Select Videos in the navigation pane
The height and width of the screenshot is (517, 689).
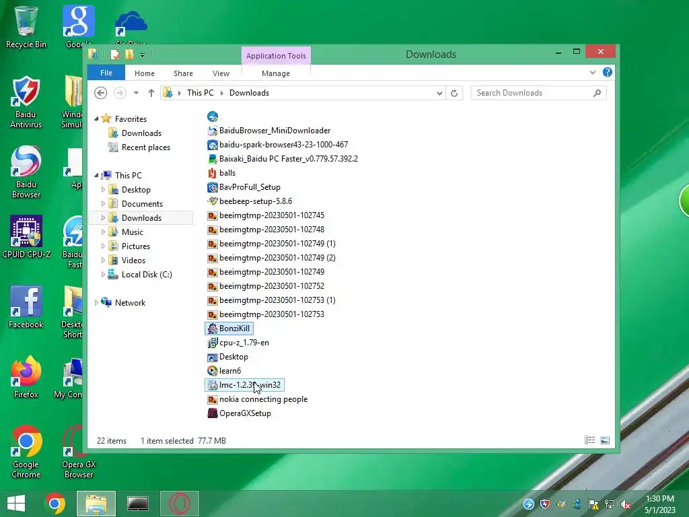(x=127, y=261)
